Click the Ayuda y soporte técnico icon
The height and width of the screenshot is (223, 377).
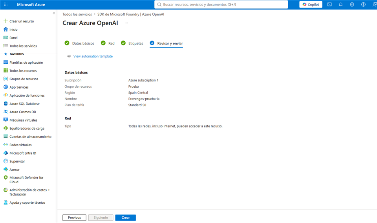[5, 203]
